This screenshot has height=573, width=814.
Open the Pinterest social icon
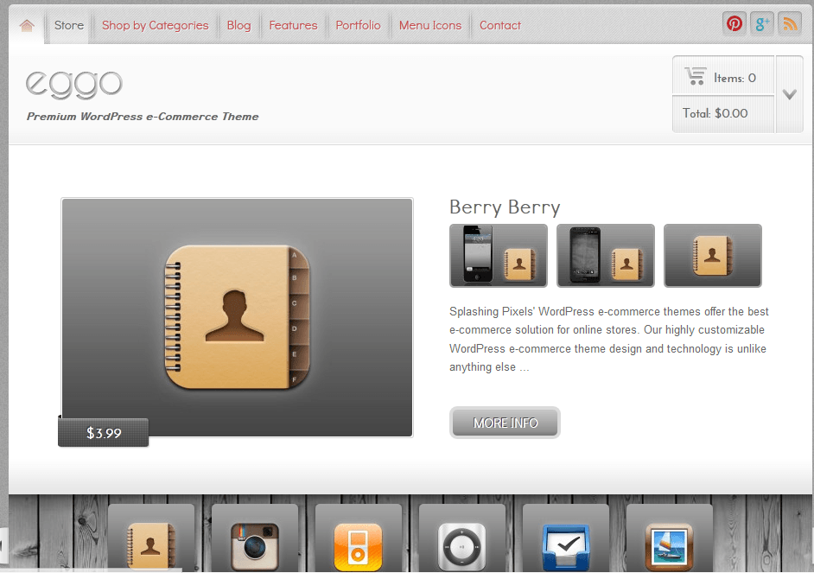coord(734,24)
